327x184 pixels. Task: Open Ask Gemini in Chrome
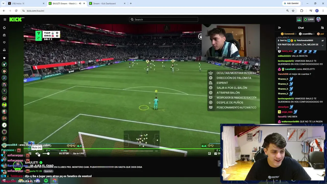pyautogui.click(x=291, y=4)
